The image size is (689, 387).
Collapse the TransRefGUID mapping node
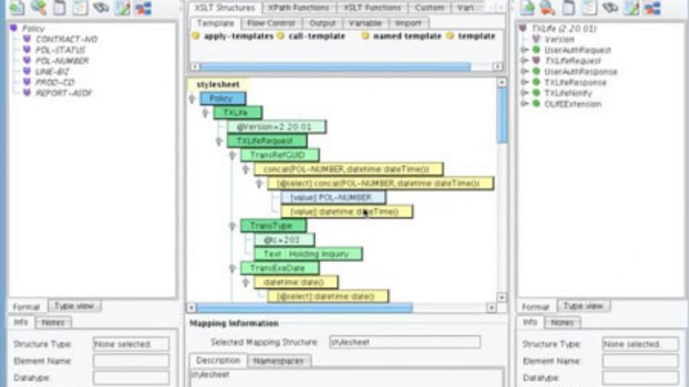point(232,155)
